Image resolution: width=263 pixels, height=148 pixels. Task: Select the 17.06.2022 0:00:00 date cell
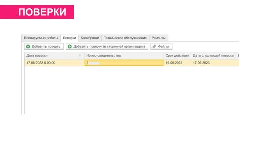coord(54,63)
